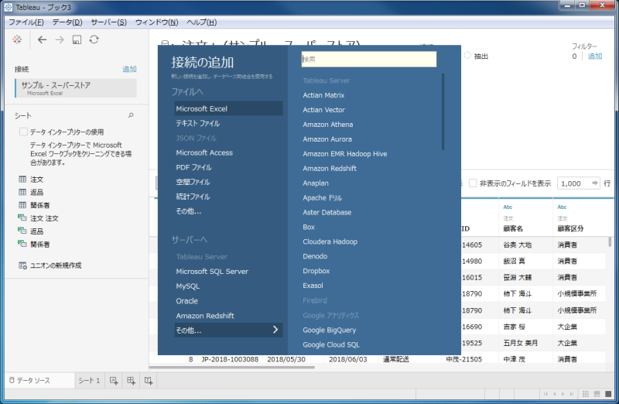The height and width of the screenshot is (404, 619).
Task: Switch to the シート 1 tab
Action: tap(89, 381)
